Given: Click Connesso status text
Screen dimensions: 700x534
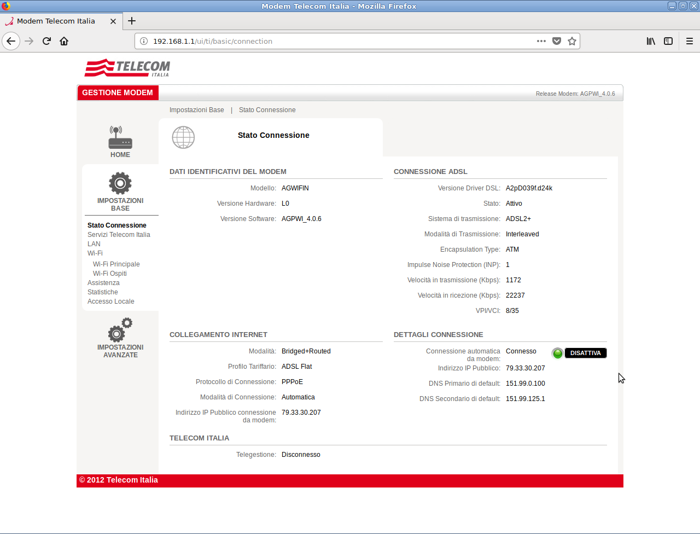Looking at the screenshot, I should tap(521, 351).
